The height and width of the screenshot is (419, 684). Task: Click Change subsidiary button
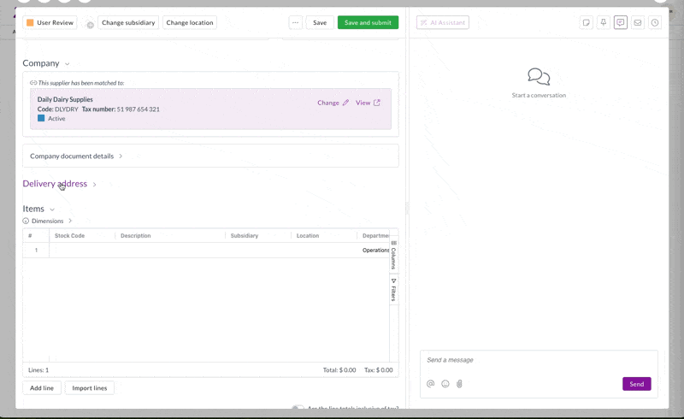[128, 23]
